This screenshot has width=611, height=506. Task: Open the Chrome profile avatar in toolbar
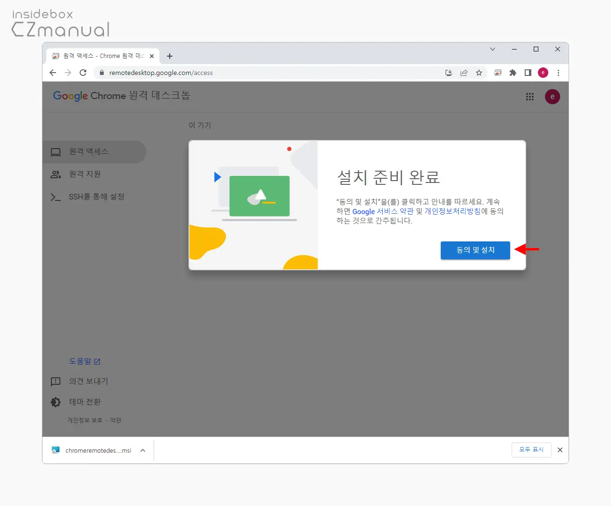tap(543, 73)
